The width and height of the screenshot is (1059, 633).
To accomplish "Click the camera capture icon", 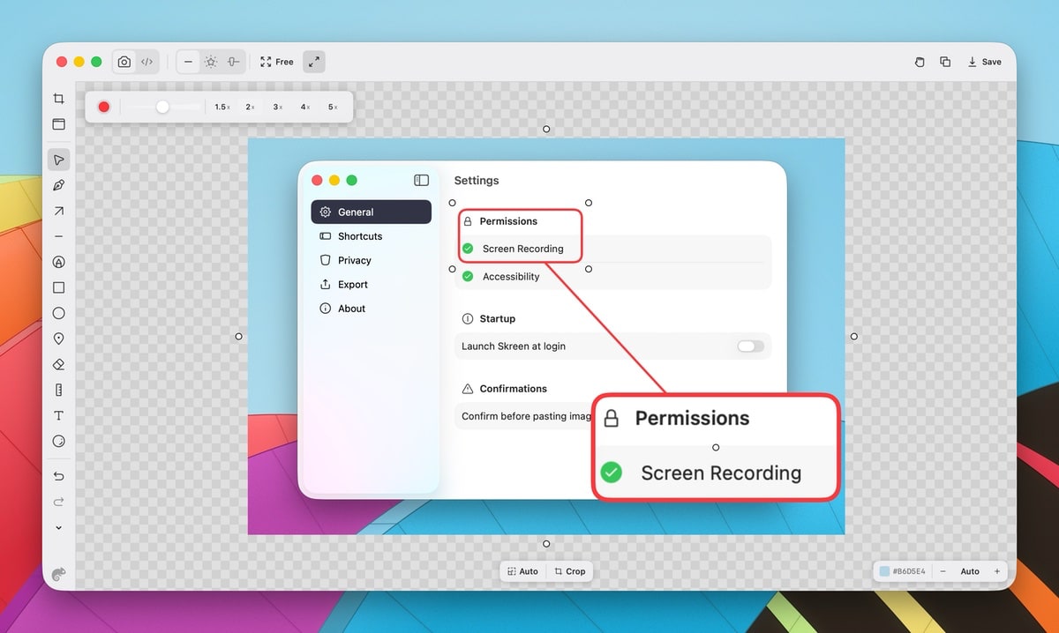I will click(x=124, y=62).
